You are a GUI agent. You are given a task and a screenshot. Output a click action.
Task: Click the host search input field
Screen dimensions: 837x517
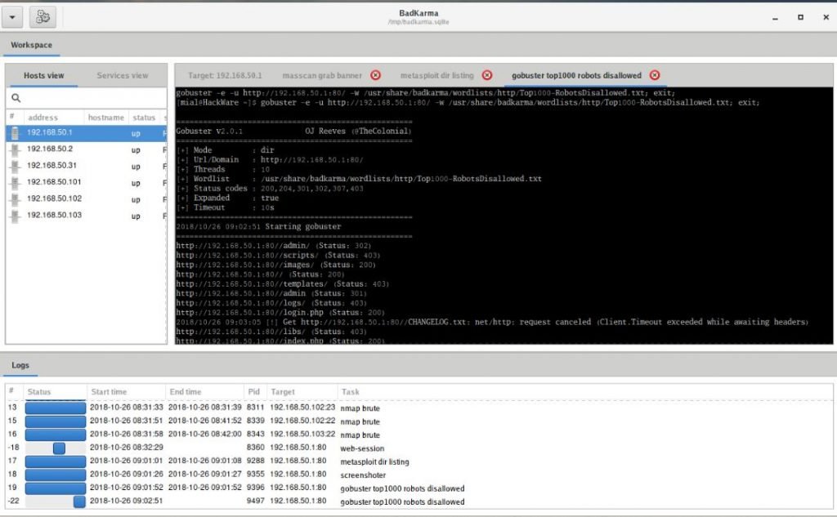click(87, 98)
